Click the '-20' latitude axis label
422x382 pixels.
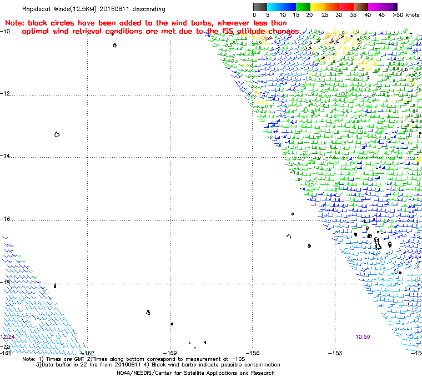(x=6, y=346)
